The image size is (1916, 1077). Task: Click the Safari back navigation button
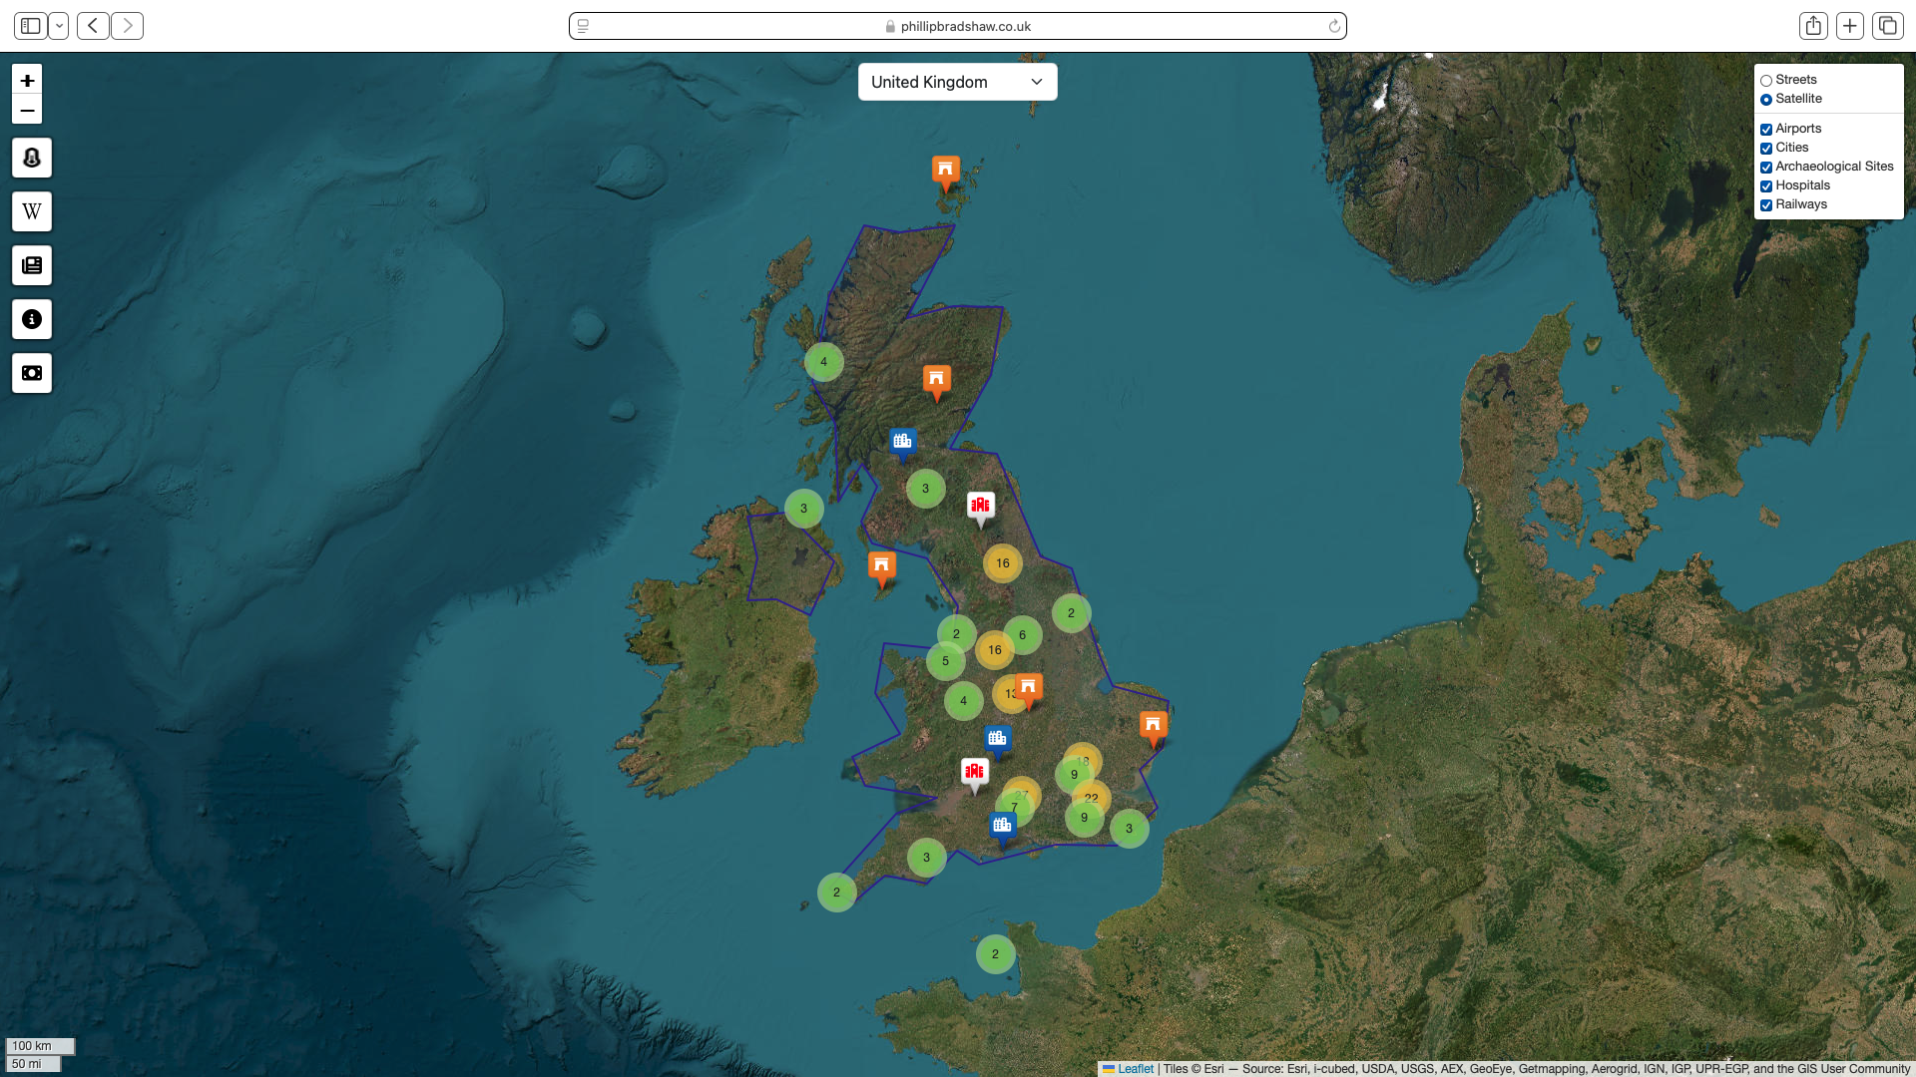pos(93,26)
